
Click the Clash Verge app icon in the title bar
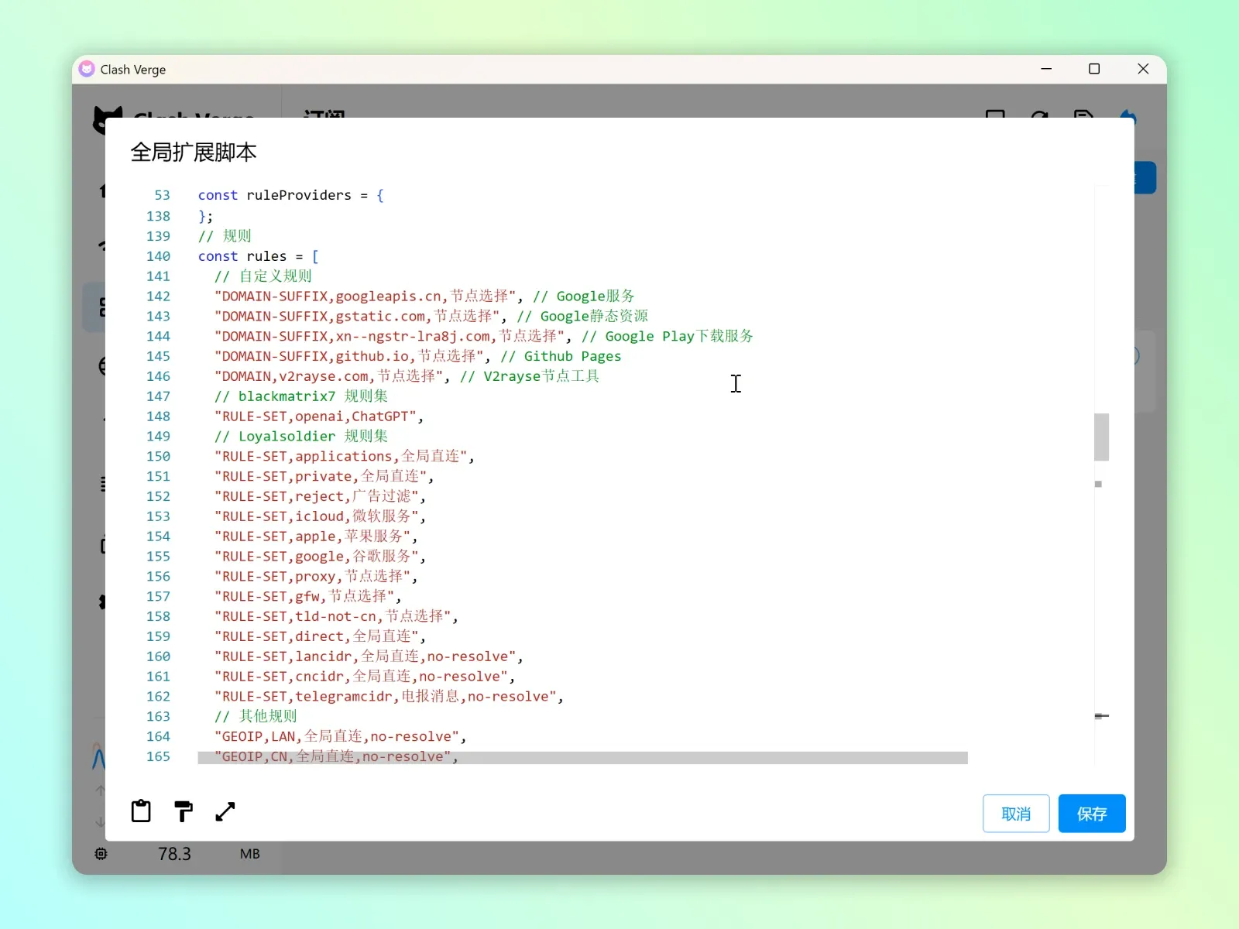[87, 69]
